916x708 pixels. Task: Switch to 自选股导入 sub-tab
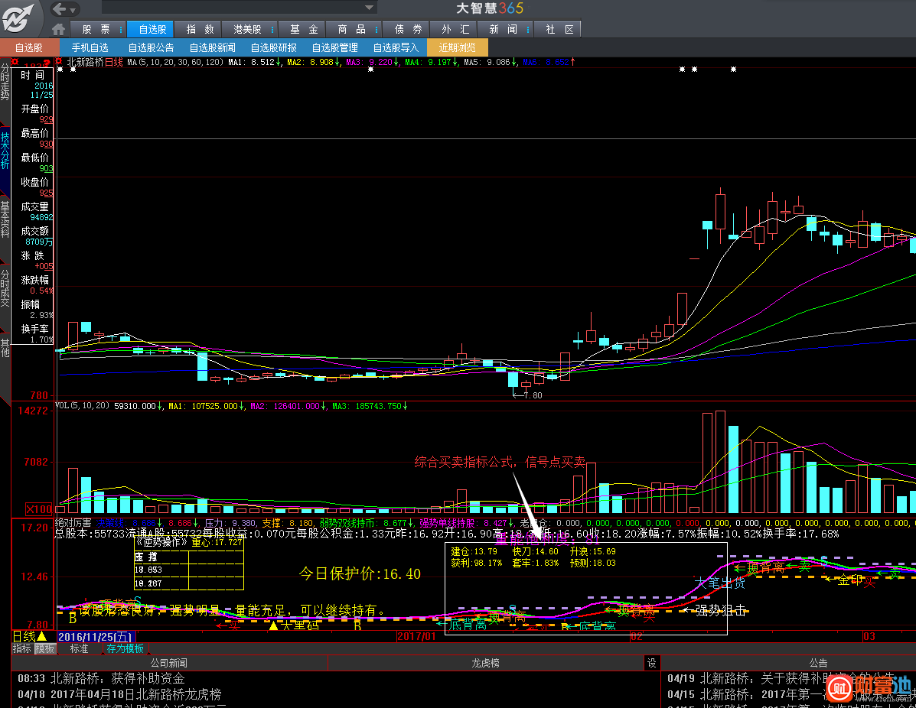pos(396,47)
